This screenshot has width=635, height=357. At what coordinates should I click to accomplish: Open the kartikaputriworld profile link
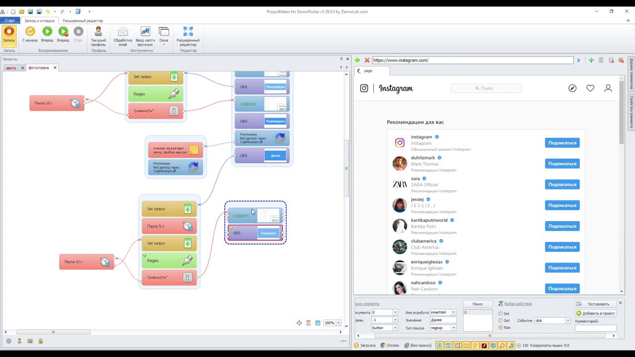[x=429, y=220]
